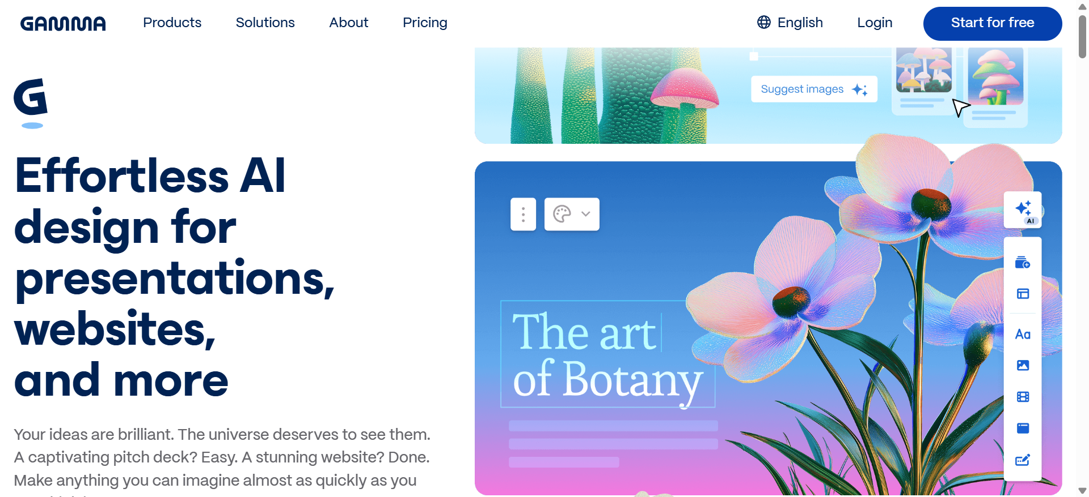Click the Gamma logo in header
This screenshot has height=497, width=1089.
pos(63,23)
